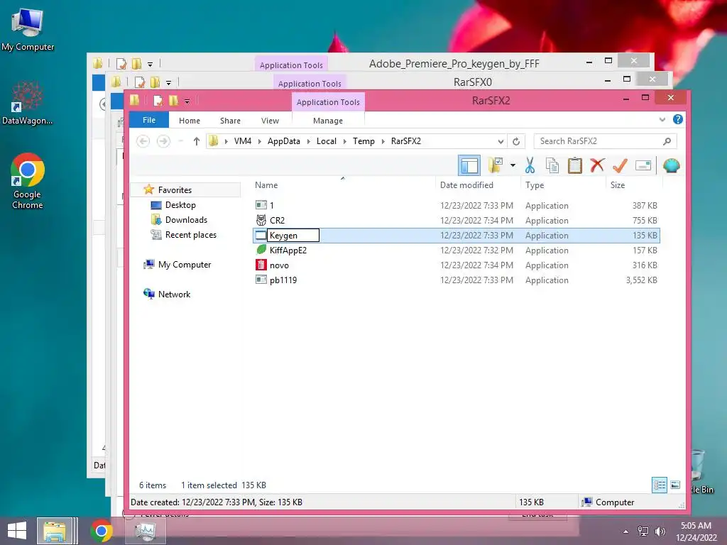Viewport: 727px width, 545px height.
Task: Sort by Date modified column header
Action: tap(466, 185)
